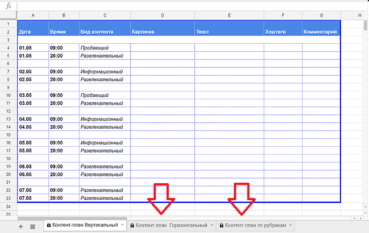The height and width of the screenshot is (233, 369).
Task: Click the fx formula icon
Action: tap(8, 6)
